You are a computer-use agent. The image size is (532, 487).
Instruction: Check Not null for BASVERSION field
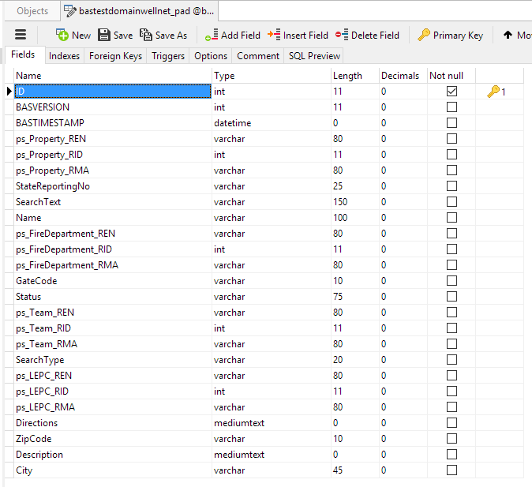click(451, 107)
